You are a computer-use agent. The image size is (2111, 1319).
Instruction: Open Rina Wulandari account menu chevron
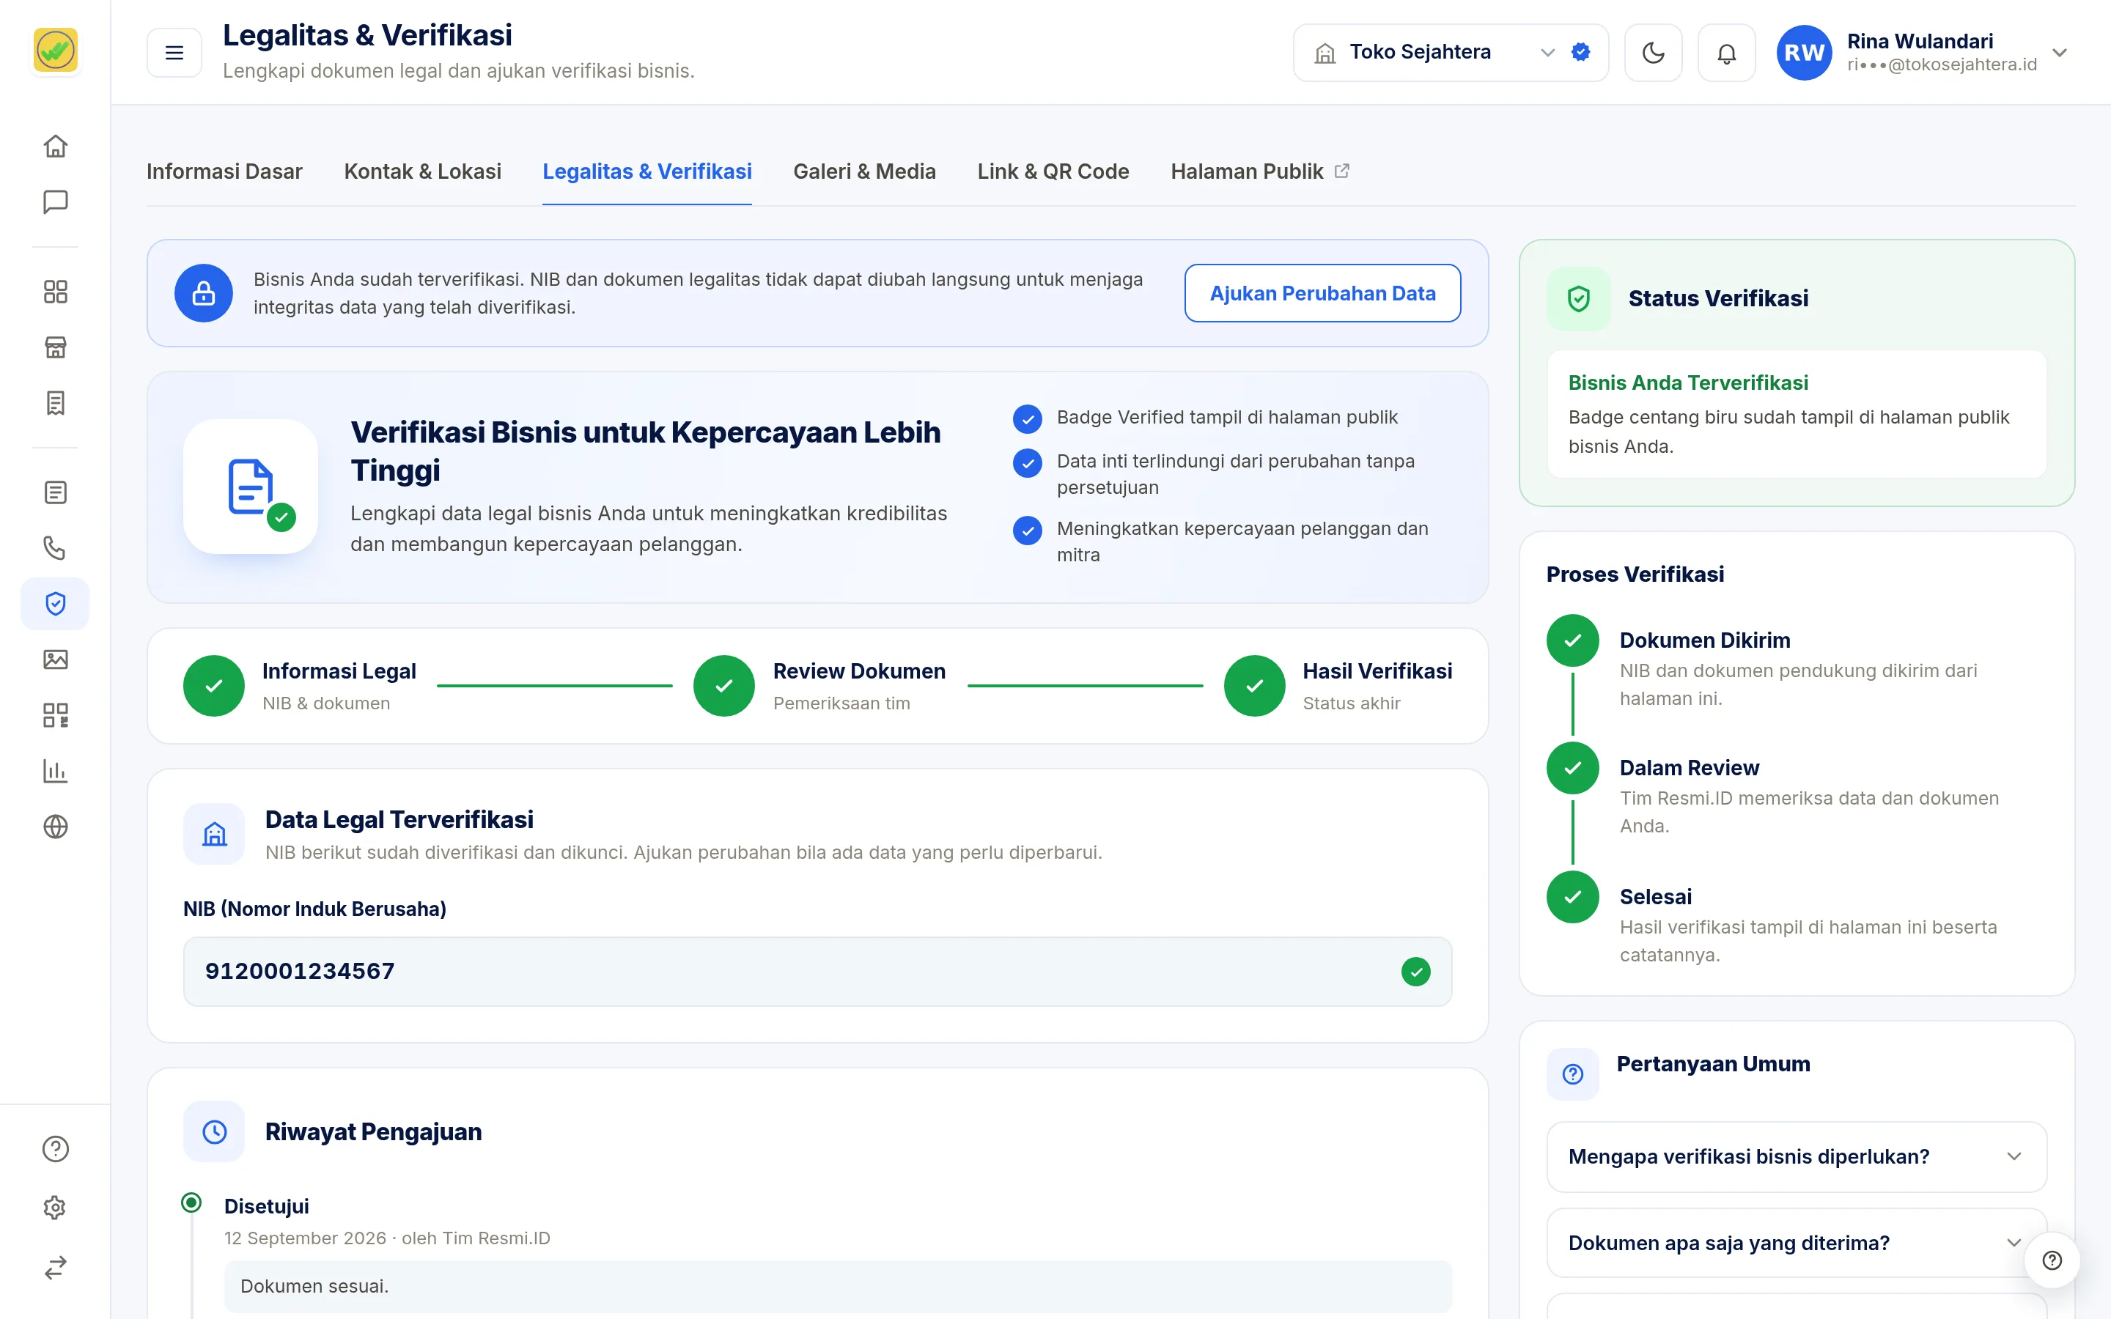point(2060,53)
